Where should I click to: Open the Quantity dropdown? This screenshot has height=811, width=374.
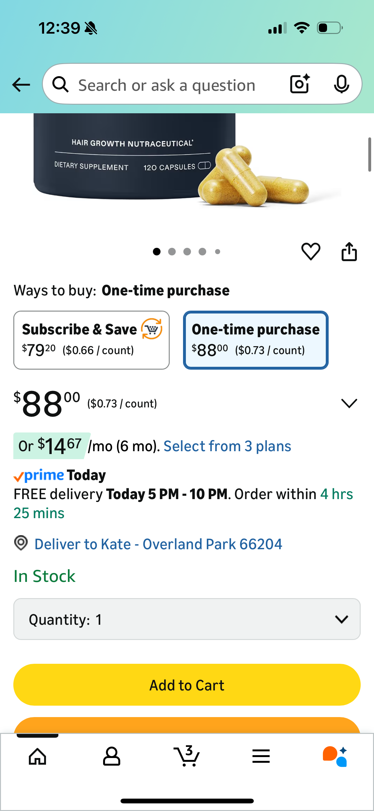(x=187, y=619)
